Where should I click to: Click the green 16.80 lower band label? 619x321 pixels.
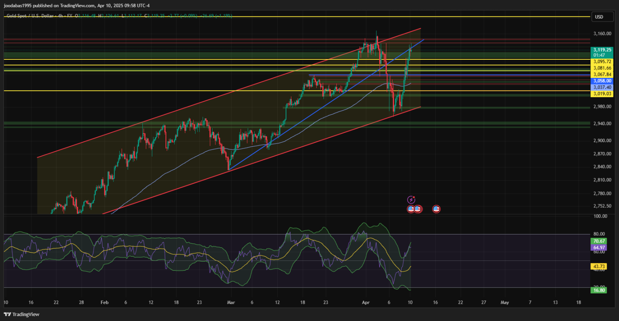(x=599, y=290)
